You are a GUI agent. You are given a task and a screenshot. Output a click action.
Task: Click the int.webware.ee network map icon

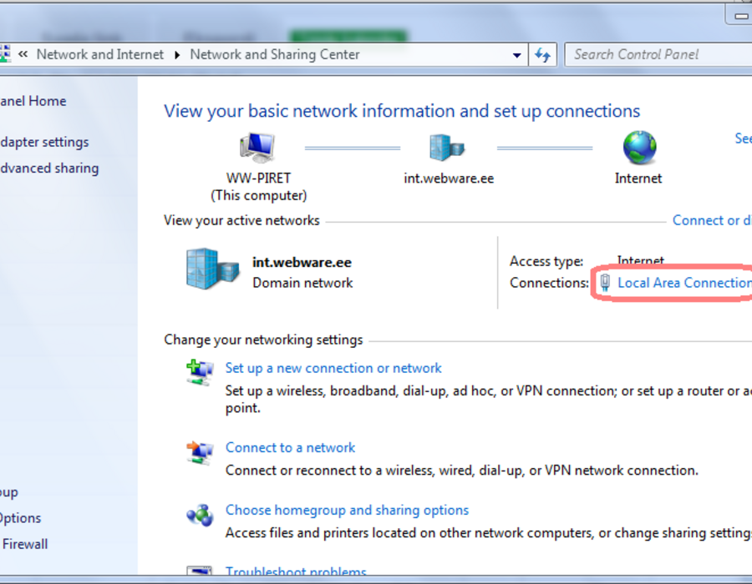click(447, 148)
